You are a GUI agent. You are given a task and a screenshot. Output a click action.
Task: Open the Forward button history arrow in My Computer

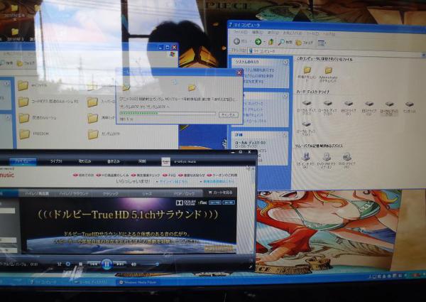click(x=264, y=42)
